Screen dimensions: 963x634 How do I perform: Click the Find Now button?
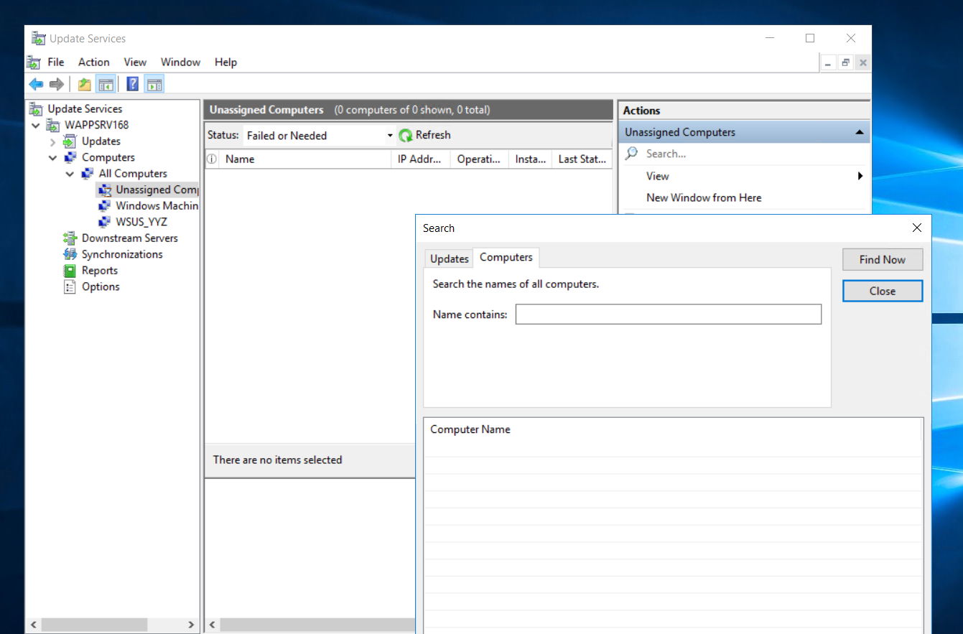882,260
